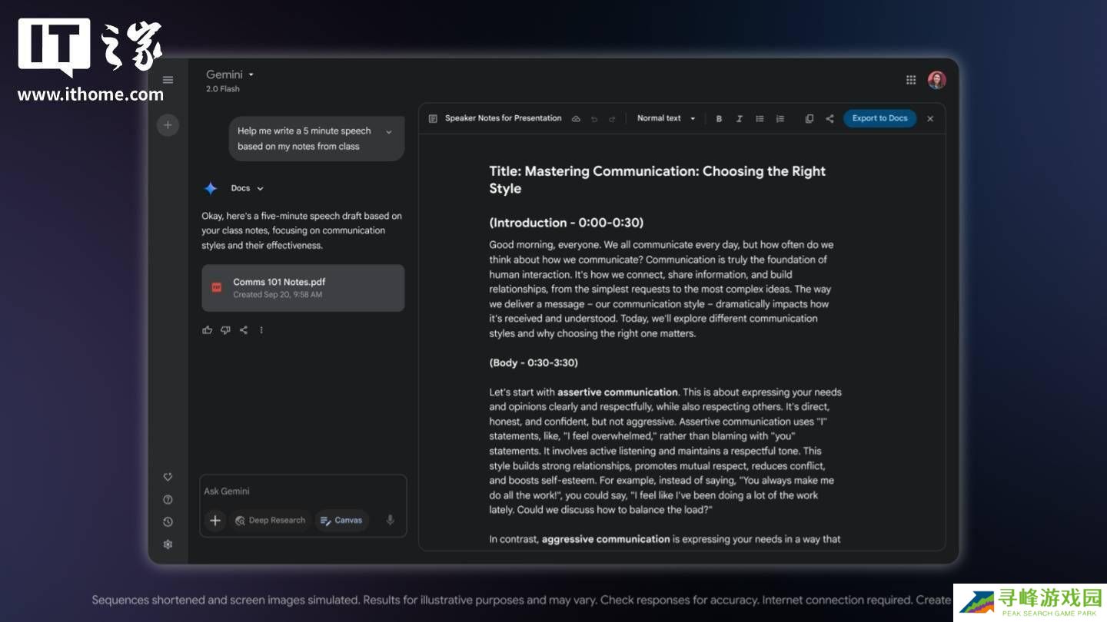The height and width of the screenshot is (622, 1107).
Task: Toggle the Deep Research chip
Action: click(x=270, y=521)
